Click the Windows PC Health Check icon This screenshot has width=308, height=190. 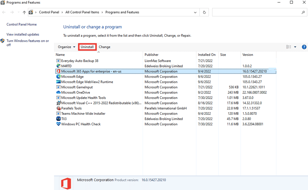click(x=58, y=124)
